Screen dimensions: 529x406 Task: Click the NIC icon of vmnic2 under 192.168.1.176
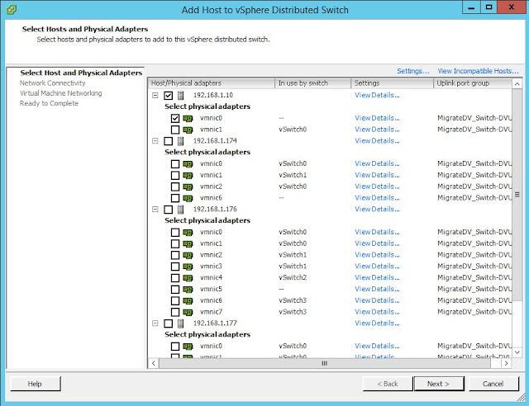point(188,255)
